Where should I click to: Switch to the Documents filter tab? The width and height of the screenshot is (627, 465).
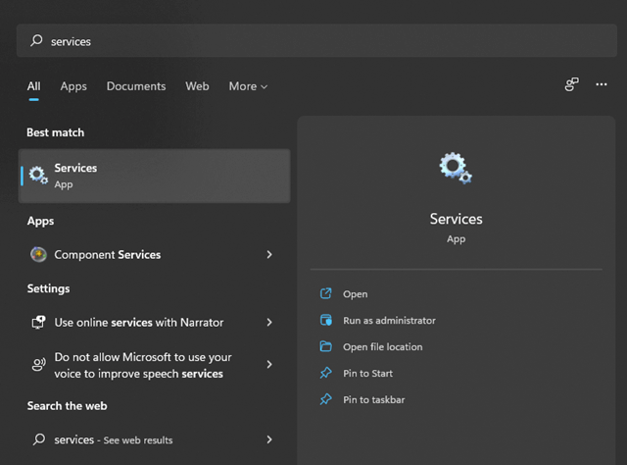(136, 86)
